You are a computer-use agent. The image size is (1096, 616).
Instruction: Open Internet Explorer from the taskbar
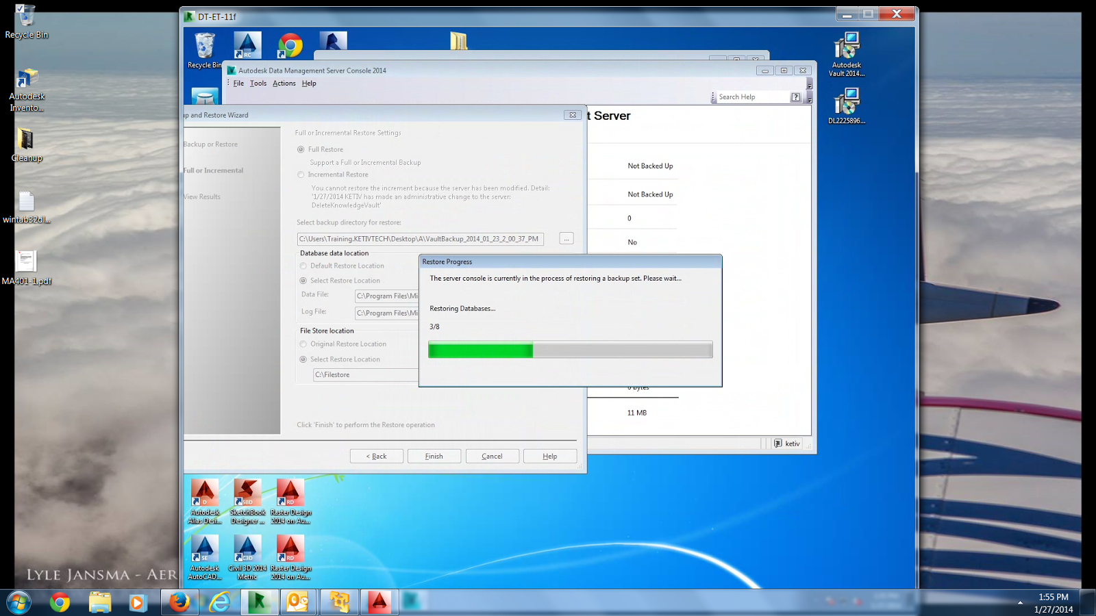coord(220,602)
